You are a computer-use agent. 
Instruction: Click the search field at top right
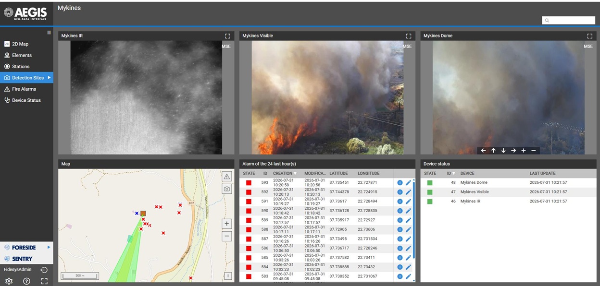(x=569, y=20)
